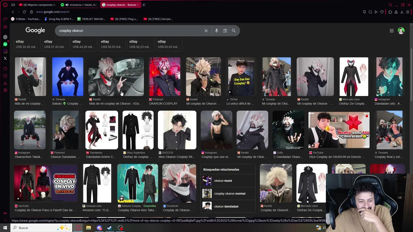This screenshot has width=413, height=232.
Task: Select related search cosplay okarun normal
Action: click(x=228, y=194)
